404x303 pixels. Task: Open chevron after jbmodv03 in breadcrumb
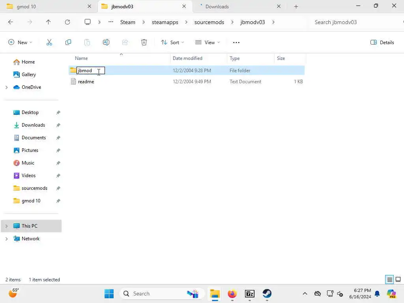pyautogui.click(x=273, y=22)
